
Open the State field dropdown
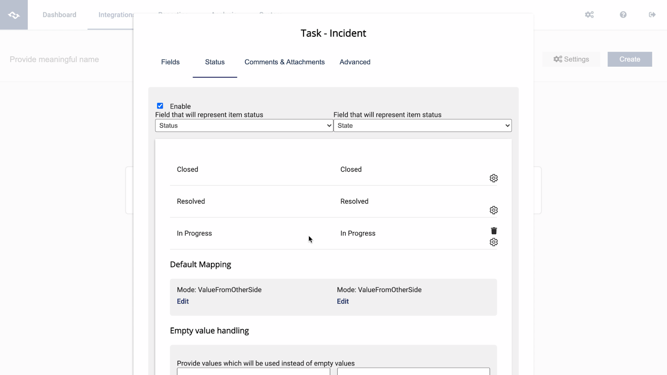click(x=422, y=125)
